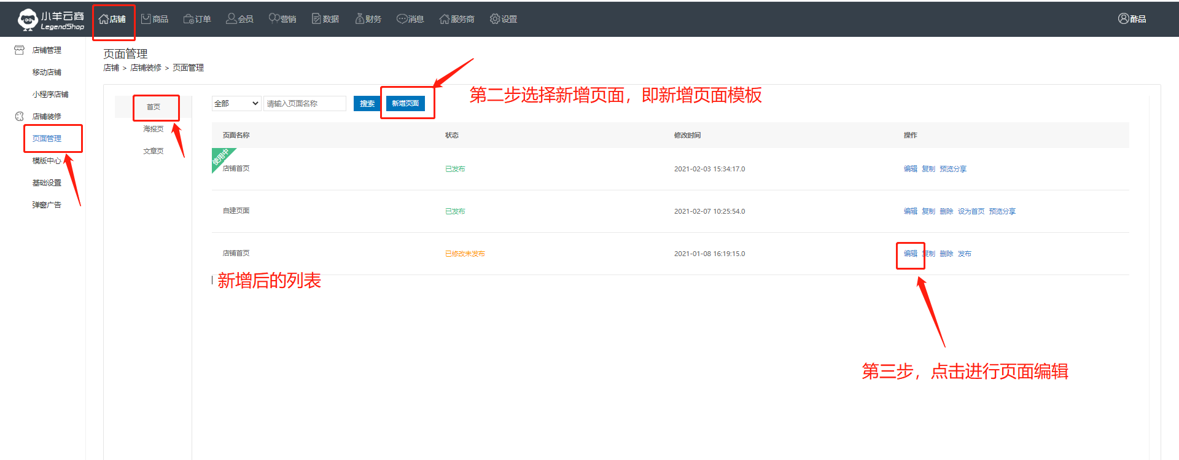The width and height of the screenshot is (1179, 460).
Task: Focus the page name search input
Action: (305, 104)
